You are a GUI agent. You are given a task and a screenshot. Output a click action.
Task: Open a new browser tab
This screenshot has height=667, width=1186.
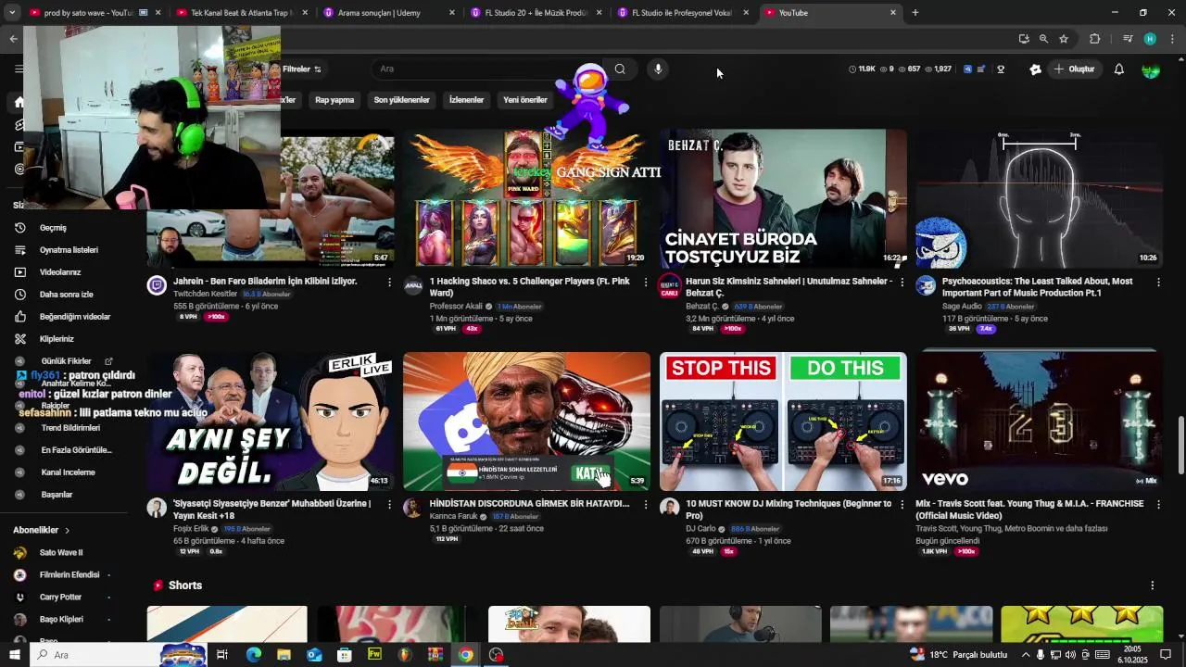pyautogui.click(x=915, y=13)
